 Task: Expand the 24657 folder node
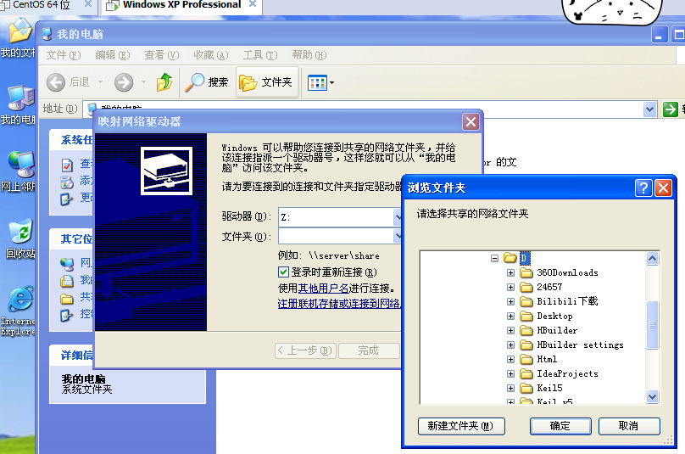(x=510, y=288)
